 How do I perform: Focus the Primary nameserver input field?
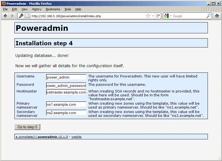pyautogui.click(x=66, y=104)
